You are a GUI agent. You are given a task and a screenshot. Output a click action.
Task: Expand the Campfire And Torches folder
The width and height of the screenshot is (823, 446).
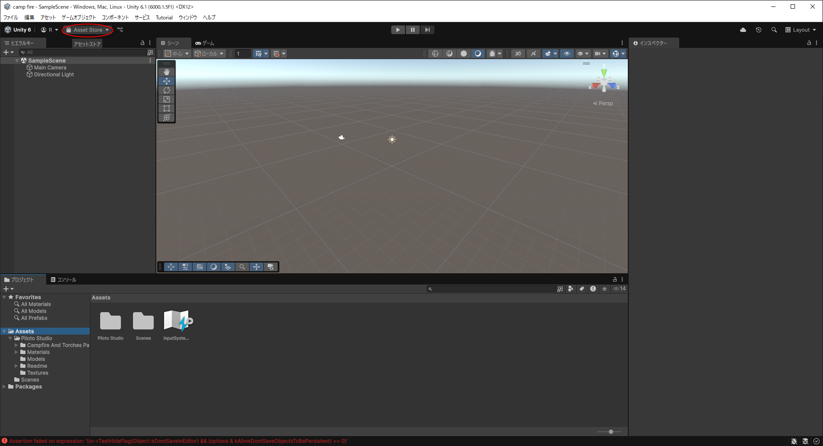(16, 345)
